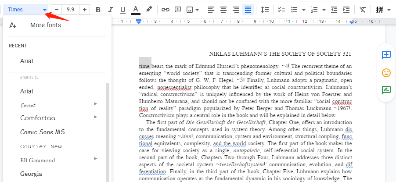The image size is (396, 182).
Task: Suggest edits from the side panel
Action: click(x=386, y=90)
